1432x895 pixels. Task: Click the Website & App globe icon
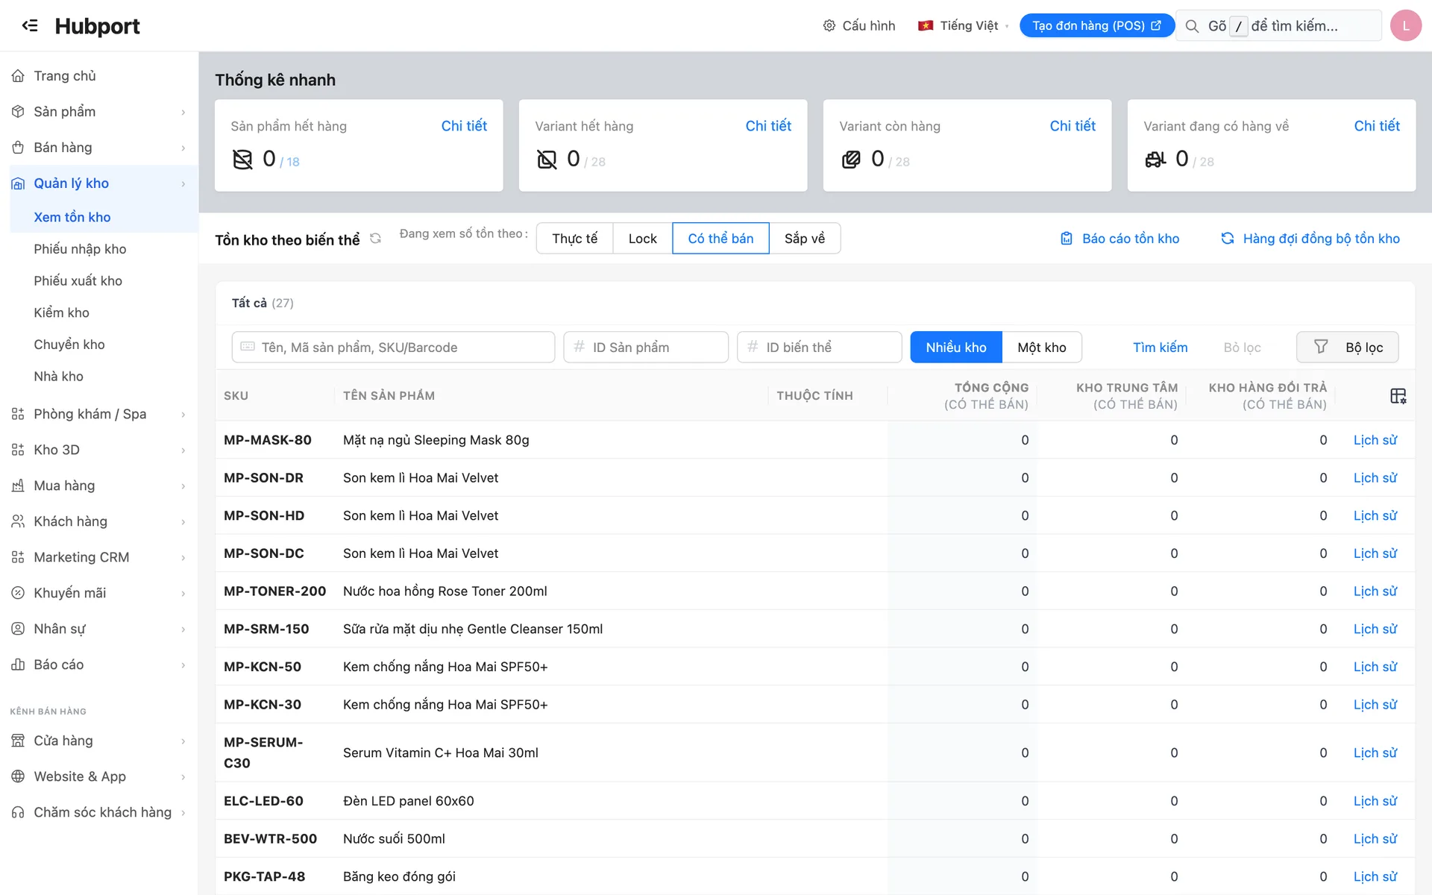click(18, 776)
